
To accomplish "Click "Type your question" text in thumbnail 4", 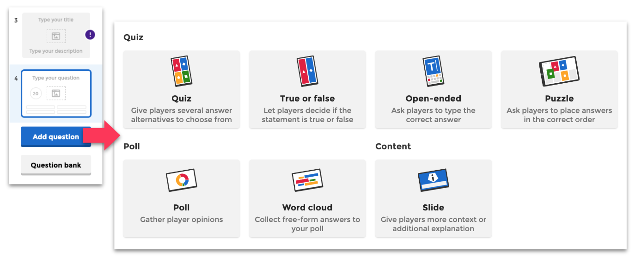I will (x=56, y=78).
